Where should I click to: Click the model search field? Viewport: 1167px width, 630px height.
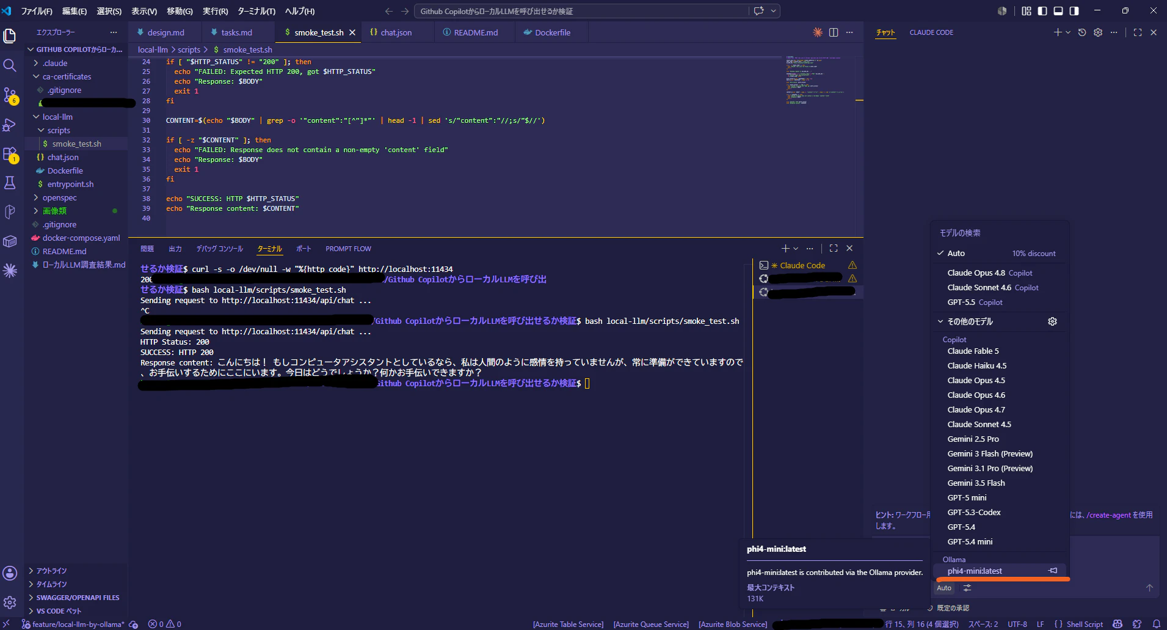1000,233
